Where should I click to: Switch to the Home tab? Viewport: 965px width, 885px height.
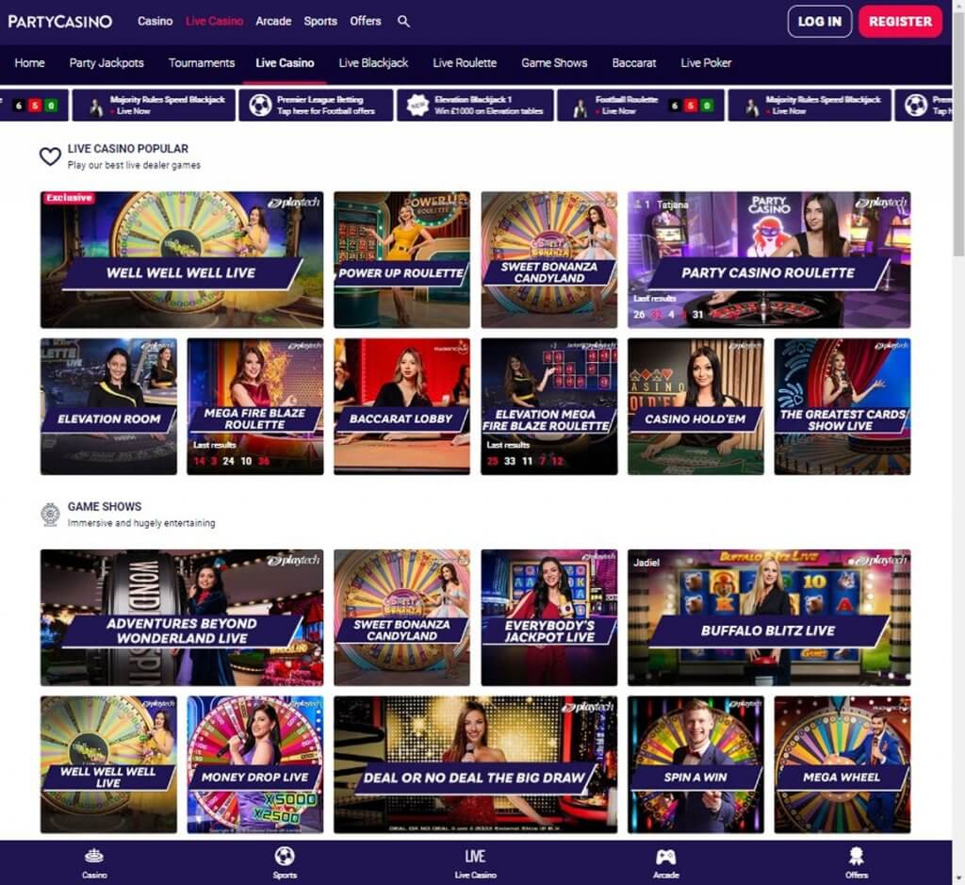tap(29, 63)
